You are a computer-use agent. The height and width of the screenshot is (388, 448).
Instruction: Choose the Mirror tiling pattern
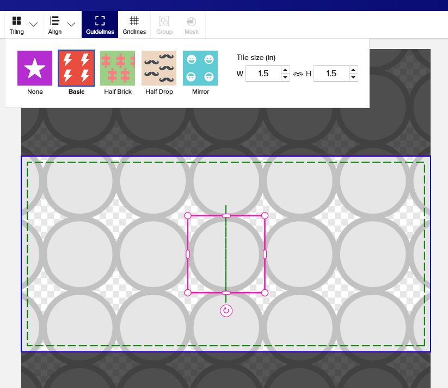200,68
